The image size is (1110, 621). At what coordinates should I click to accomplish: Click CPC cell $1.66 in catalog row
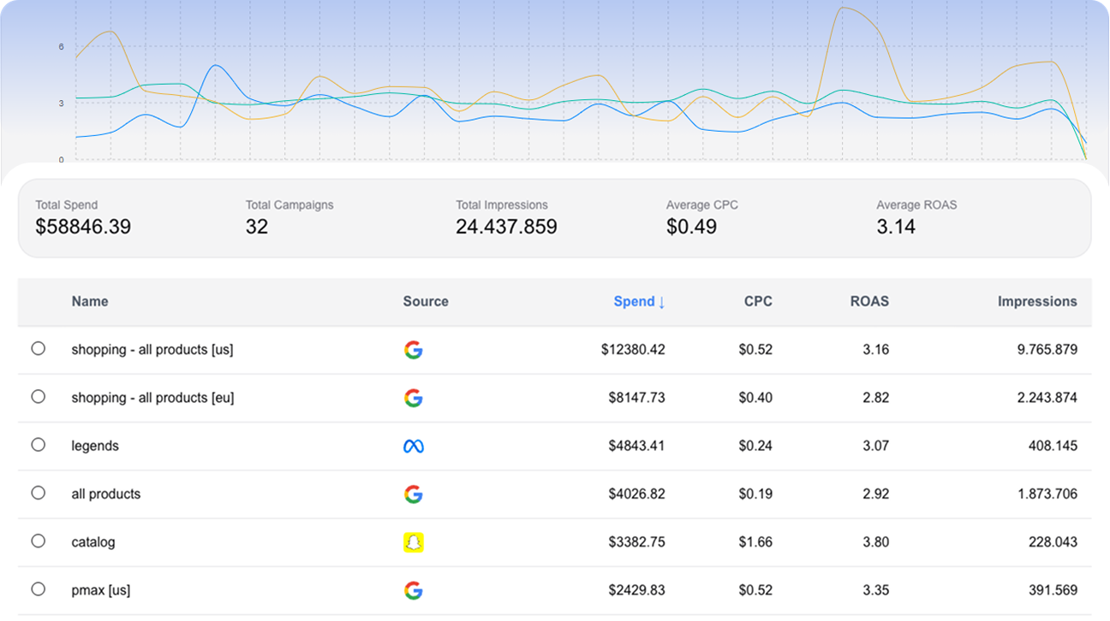pos(755,542)
